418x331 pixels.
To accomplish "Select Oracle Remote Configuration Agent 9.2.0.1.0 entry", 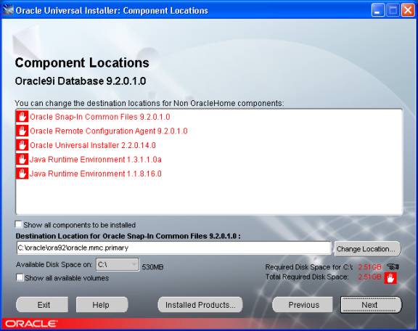I will tap(109, 131).
